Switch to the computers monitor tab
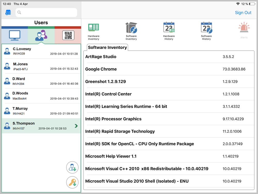This screenshot has height=194, width=258. point(15,35)
